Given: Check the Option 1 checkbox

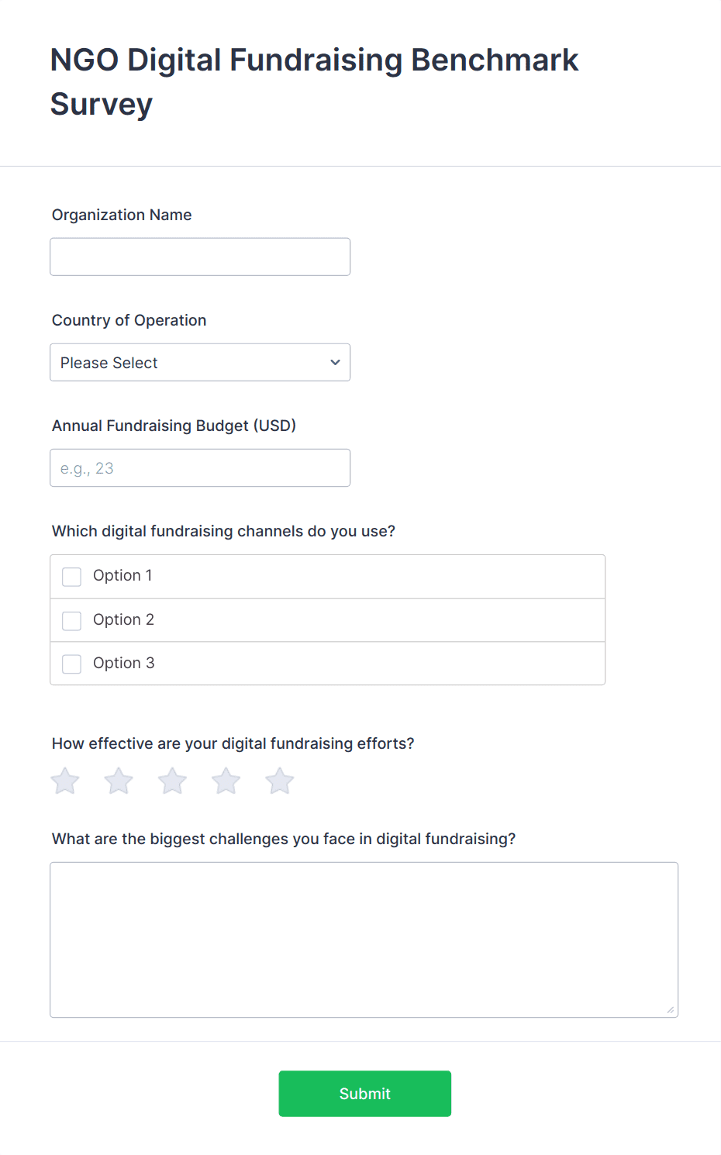Looking at the screenshot, I should [71, 577].
